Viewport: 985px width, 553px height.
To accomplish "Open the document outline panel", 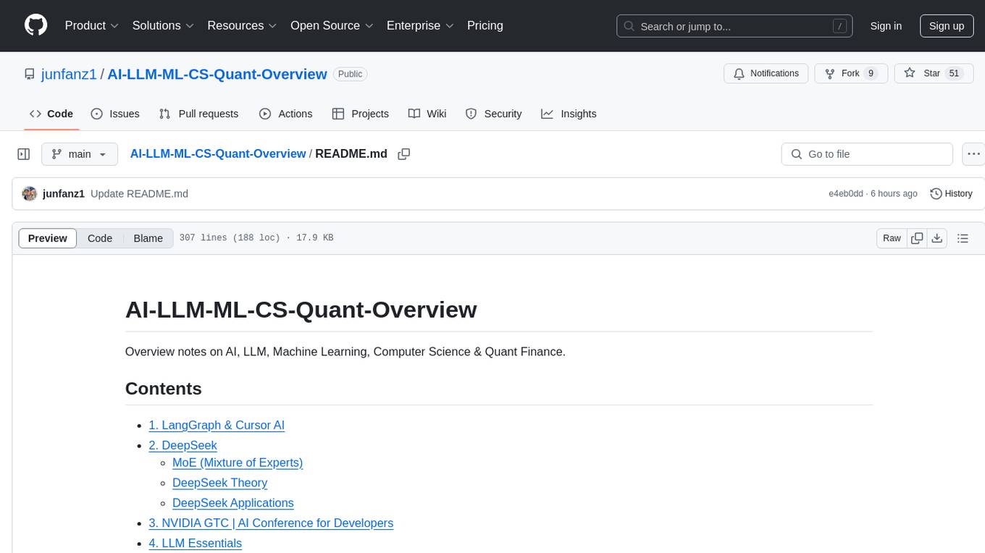I will [963, 238].
